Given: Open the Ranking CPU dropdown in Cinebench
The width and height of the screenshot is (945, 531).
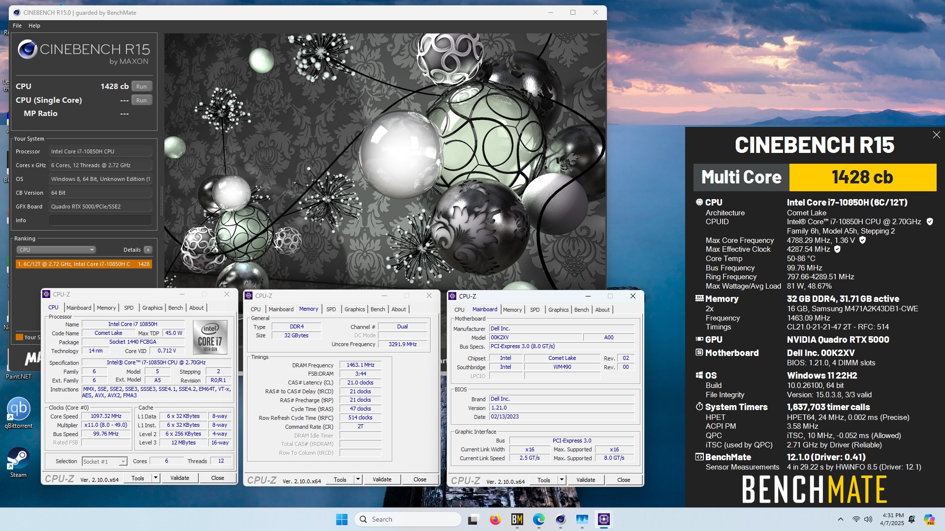Looking at the screenshot, I should tap(56, 250).
